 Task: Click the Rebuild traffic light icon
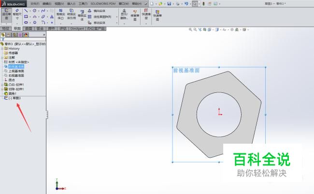204,3
